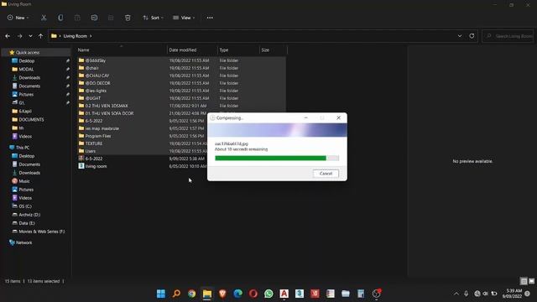Open the New item menu

click(18, 18)
